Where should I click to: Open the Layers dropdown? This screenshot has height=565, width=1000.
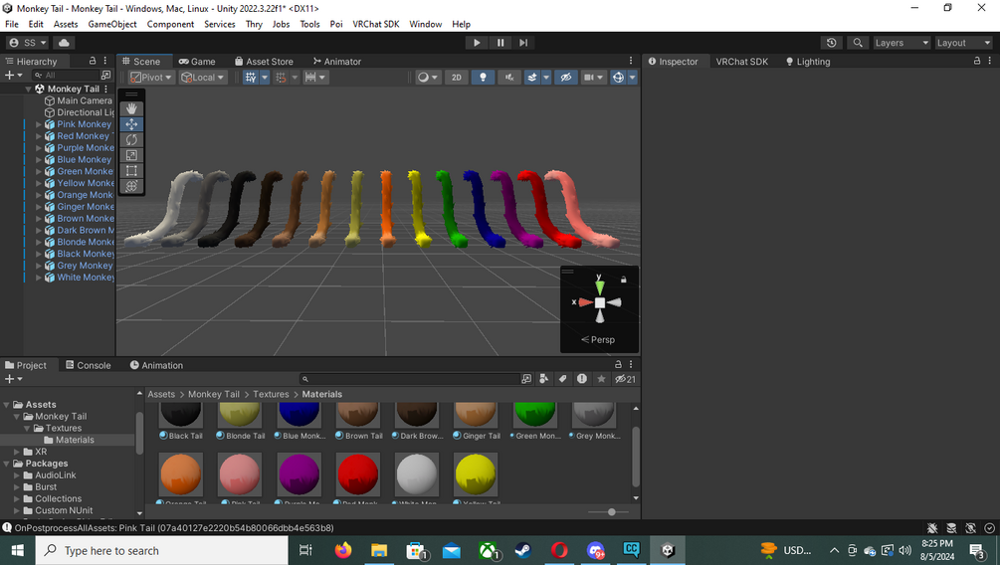coord(901,43)
